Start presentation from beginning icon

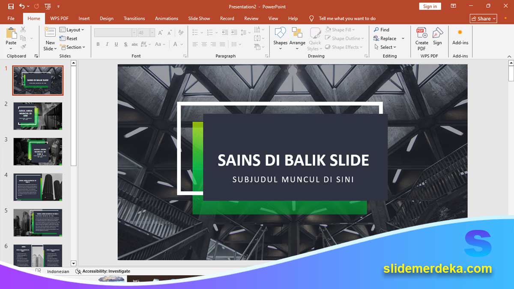pyautogui.click(x=48, y=6)
